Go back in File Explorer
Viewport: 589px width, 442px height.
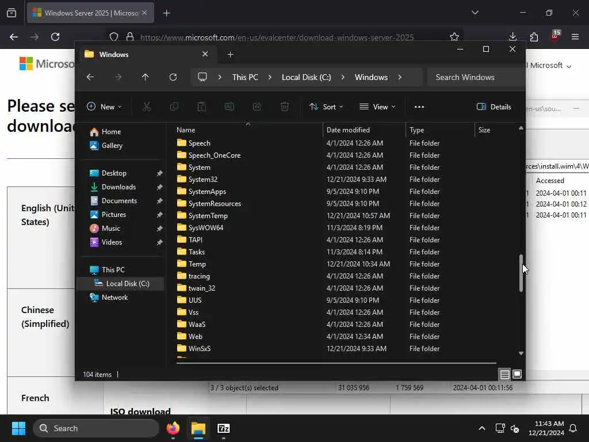(x=90, y=77)
